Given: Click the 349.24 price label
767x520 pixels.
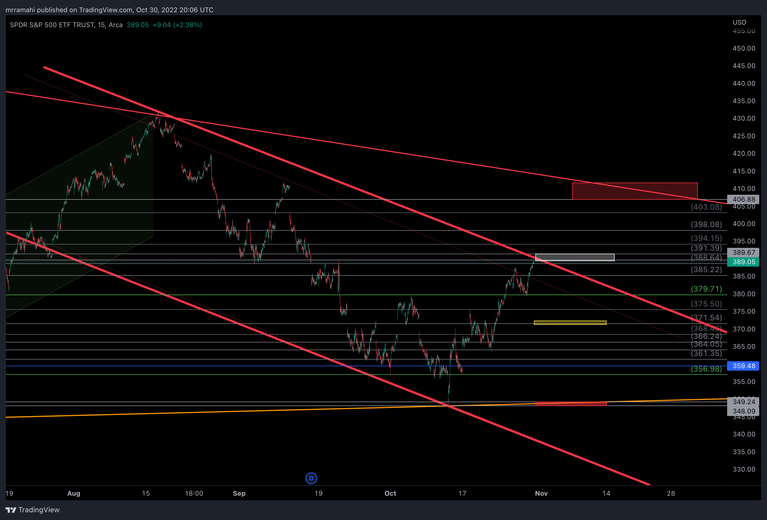Looking at the screenshot, I should coord(743,402).
